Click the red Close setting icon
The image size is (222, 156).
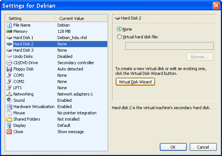(x=9, y=132)
